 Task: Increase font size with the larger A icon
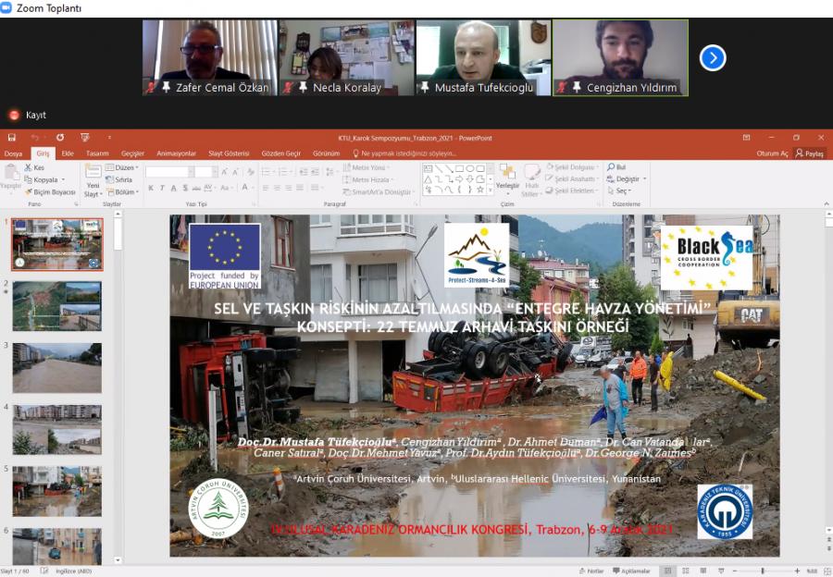pyautogui.click(x=225, y=171)
